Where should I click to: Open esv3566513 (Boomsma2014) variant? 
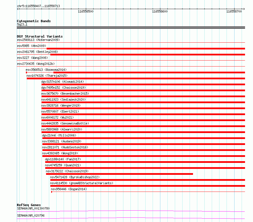coord(46,70)
